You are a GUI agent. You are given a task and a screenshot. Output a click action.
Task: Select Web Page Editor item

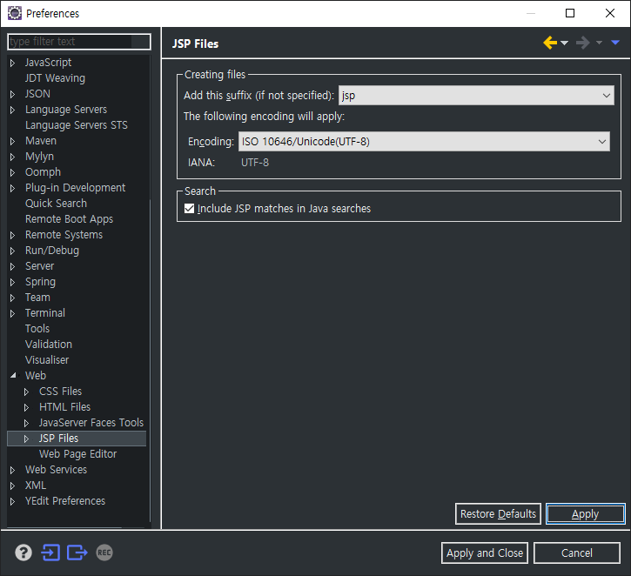[x=78, y=454]
